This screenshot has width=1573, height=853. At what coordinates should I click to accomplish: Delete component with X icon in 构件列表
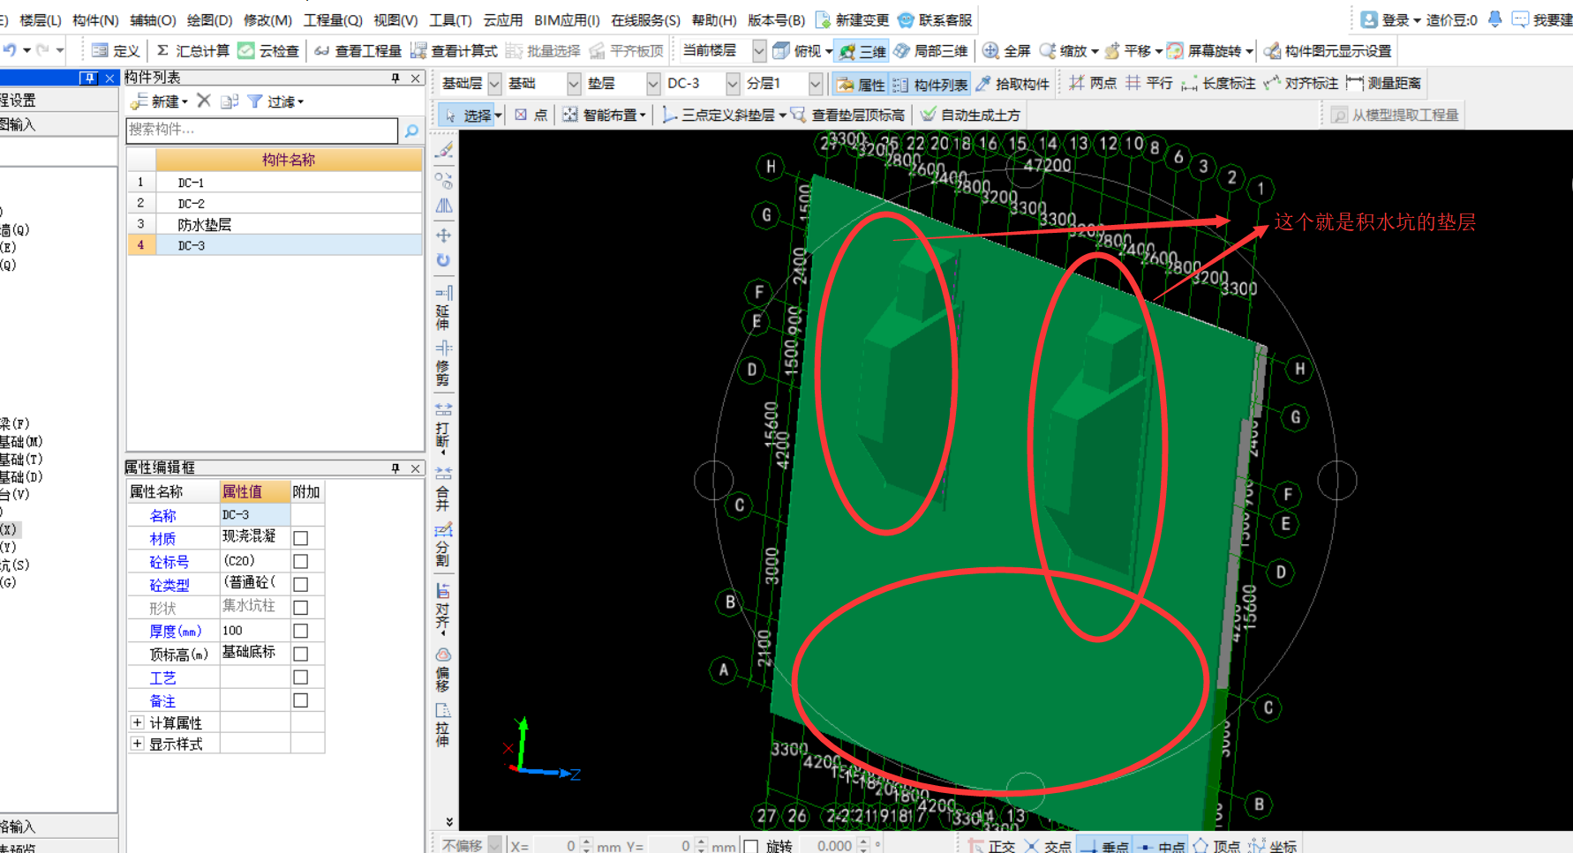click(x=204, y=101)
